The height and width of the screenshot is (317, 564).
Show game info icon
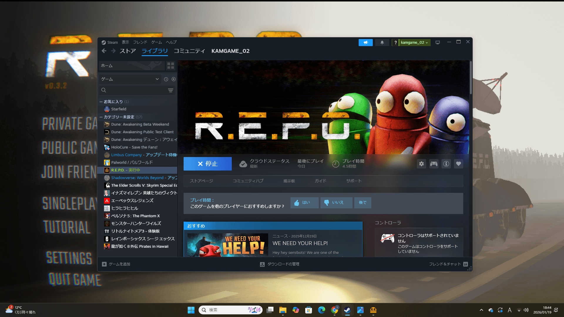pos(446,164)
